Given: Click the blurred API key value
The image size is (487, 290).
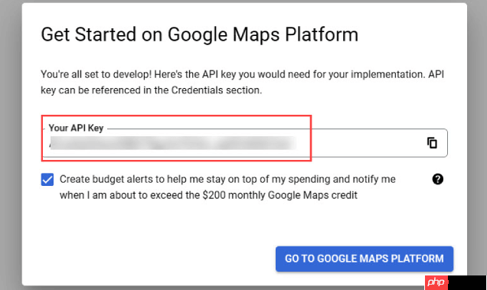Looking at the screenshot, I should 173,143.
